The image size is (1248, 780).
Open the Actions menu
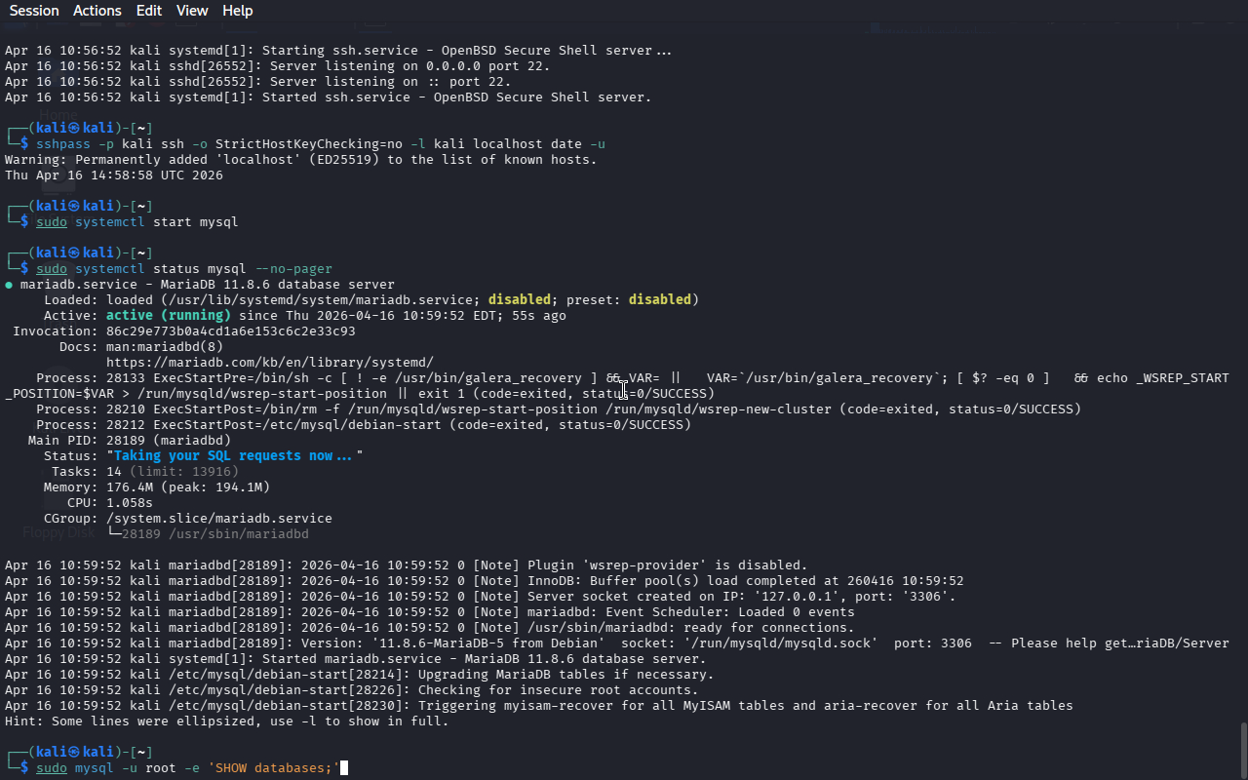[97, 11]
